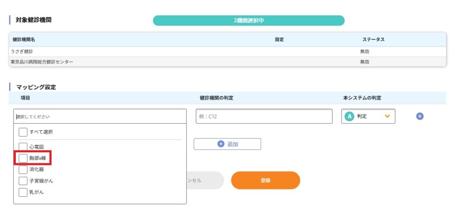The width and height of the screenshot is (449, 210).
Task: Click the green A badge in 判定 selector
Action: coord(349,116)
